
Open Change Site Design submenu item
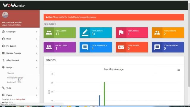(15, 78)
